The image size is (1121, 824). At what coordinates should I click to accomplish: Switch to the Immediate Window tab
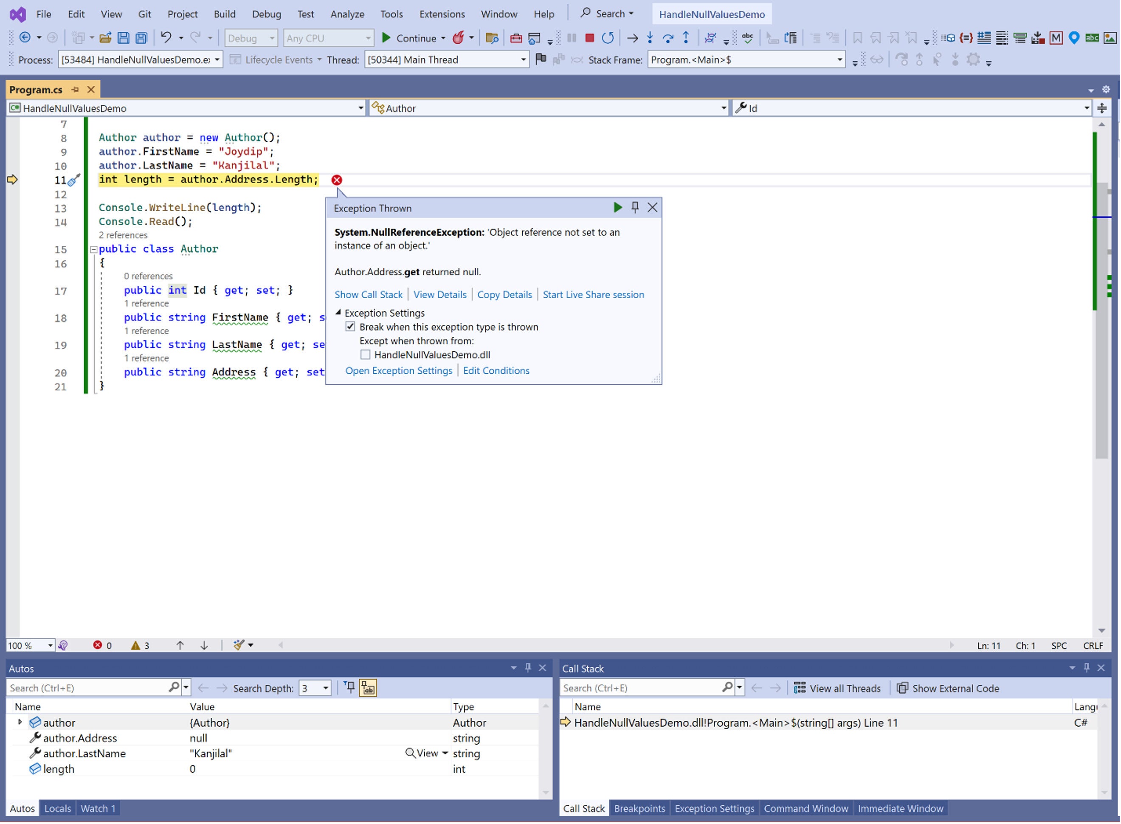pyautogui.click(x=901, y=808)
